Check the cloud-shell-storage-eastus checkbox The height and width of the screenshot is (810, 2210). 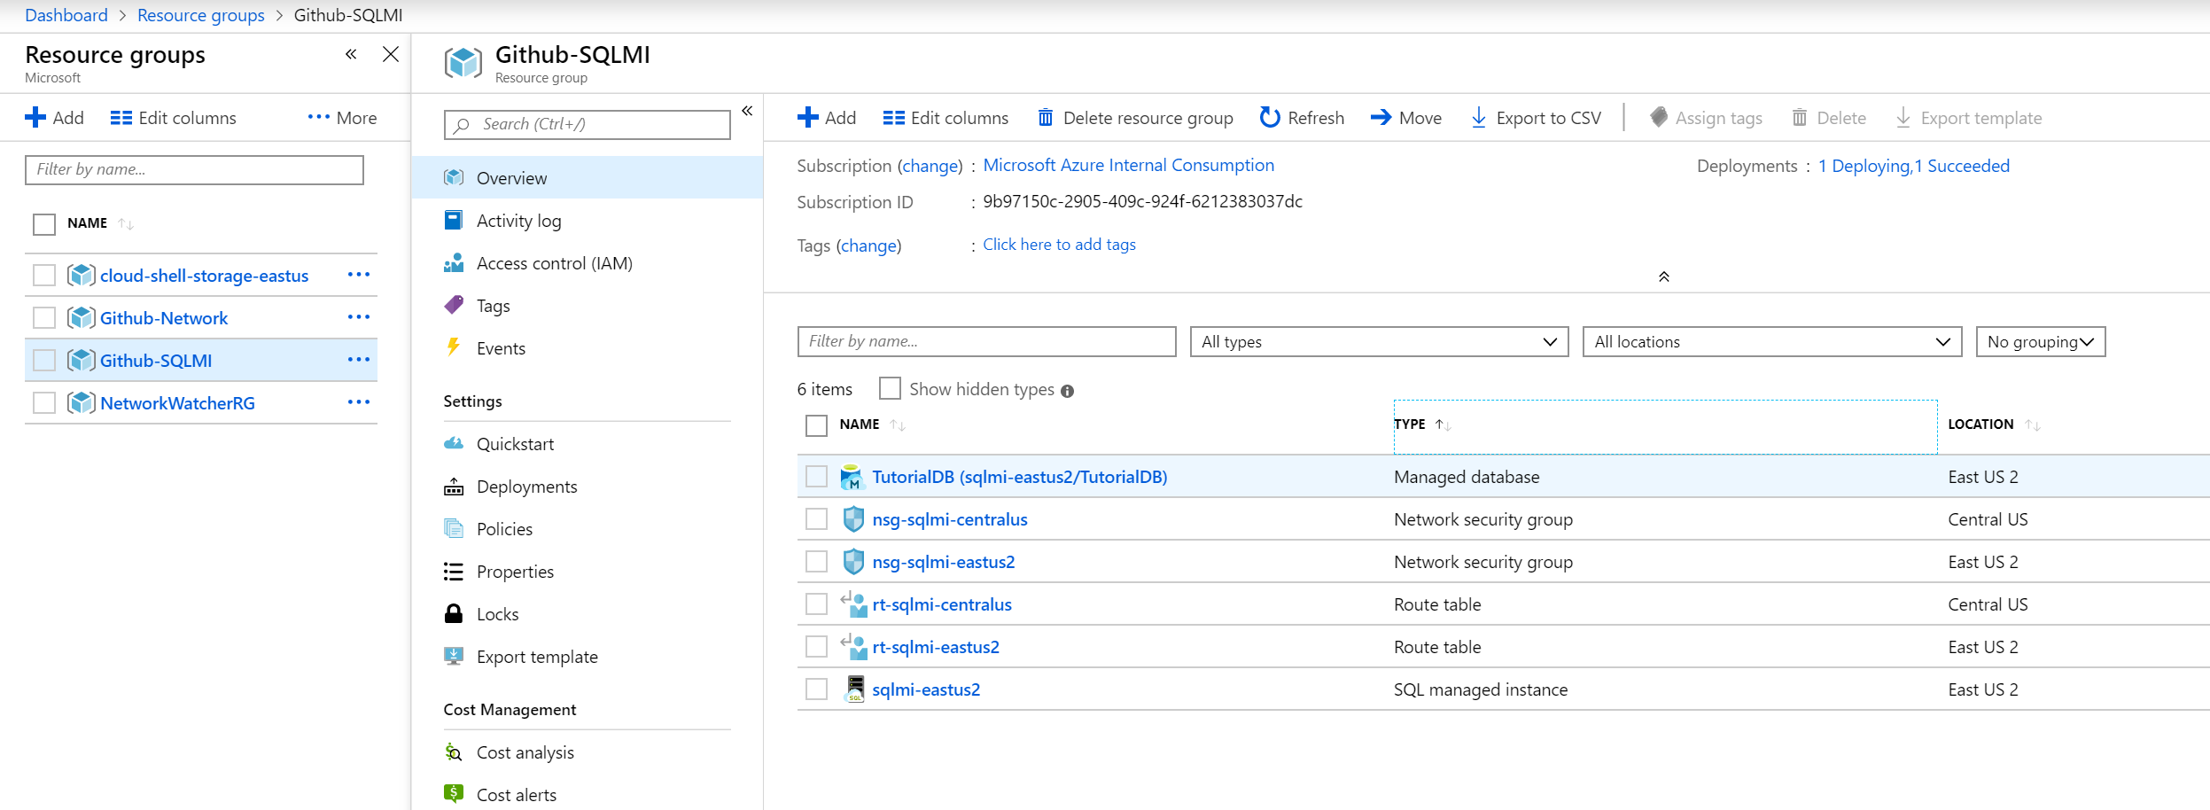tap(44, 276)
